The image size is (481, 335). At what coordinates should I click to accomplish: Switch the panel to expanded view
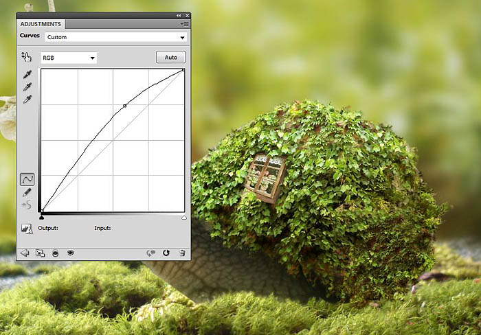point(40,253)
